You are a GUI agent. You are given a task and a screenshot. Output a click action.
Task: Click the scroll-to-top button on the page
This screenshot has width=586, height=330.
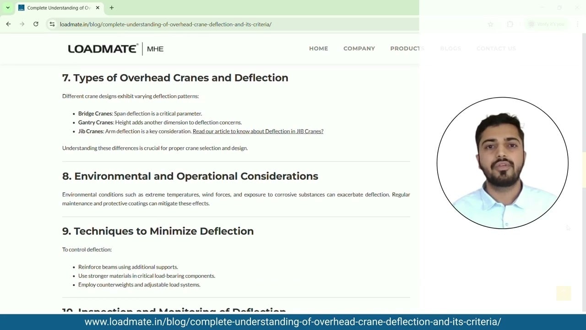[x=564, y=293]
